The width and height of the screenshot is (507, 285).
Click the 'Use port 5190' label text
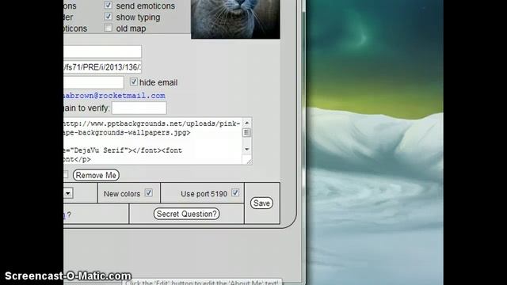click(204, 194)
